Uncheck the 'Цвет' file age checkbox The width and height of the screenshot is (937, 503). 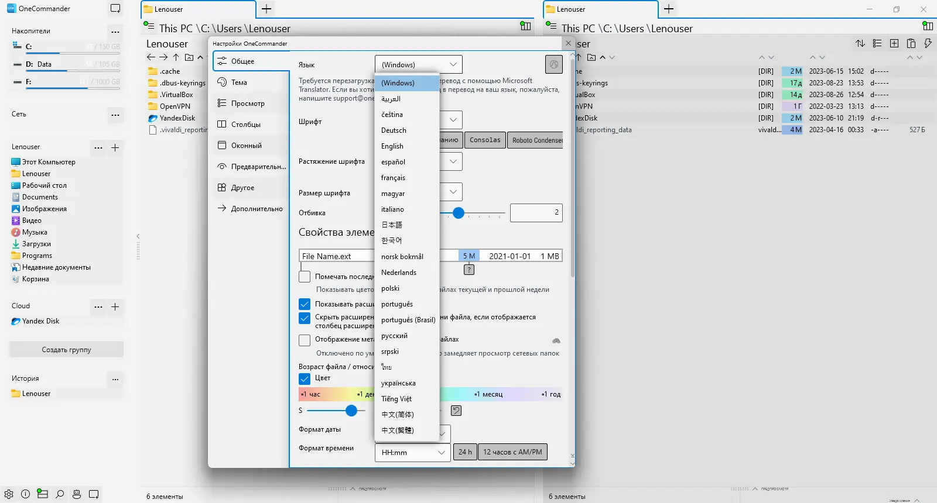tap(305, 378)
